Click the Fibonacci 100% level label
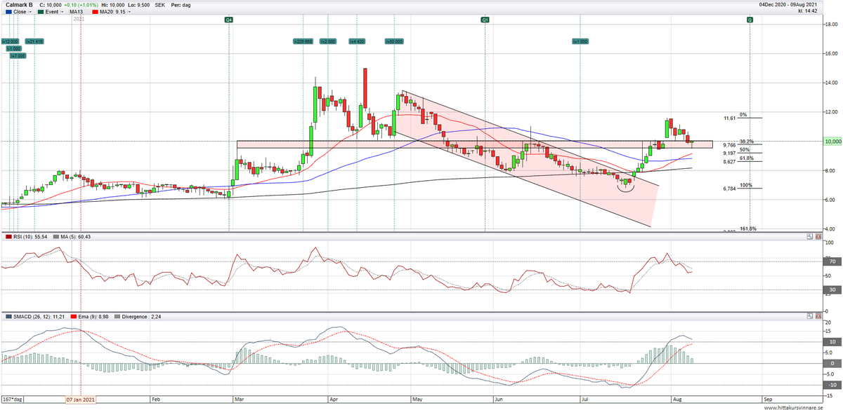Viewport: 843px width, 410px height. coord(746,184)
